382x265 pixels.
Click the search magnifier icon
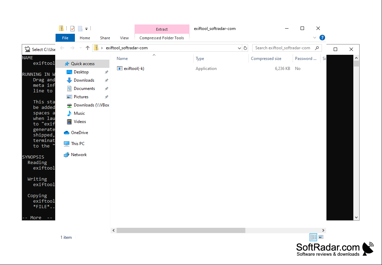pyautogui.click(x=317, y=48)
